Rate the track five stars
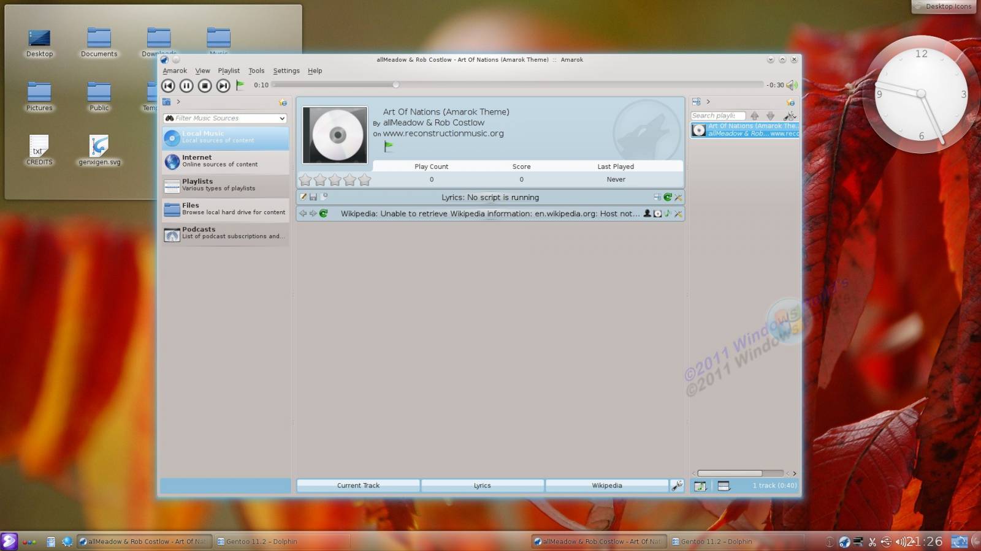Screen dimensions: 981x551 tap(365, 180)
